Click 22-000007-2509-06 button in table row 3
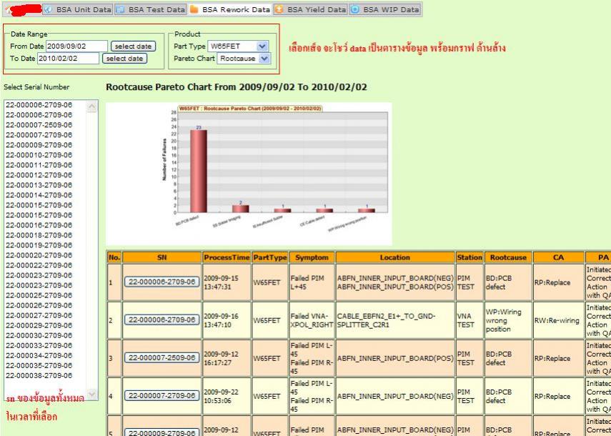The width and height of the screenshot is (611, 436). (x=162, y=357)
